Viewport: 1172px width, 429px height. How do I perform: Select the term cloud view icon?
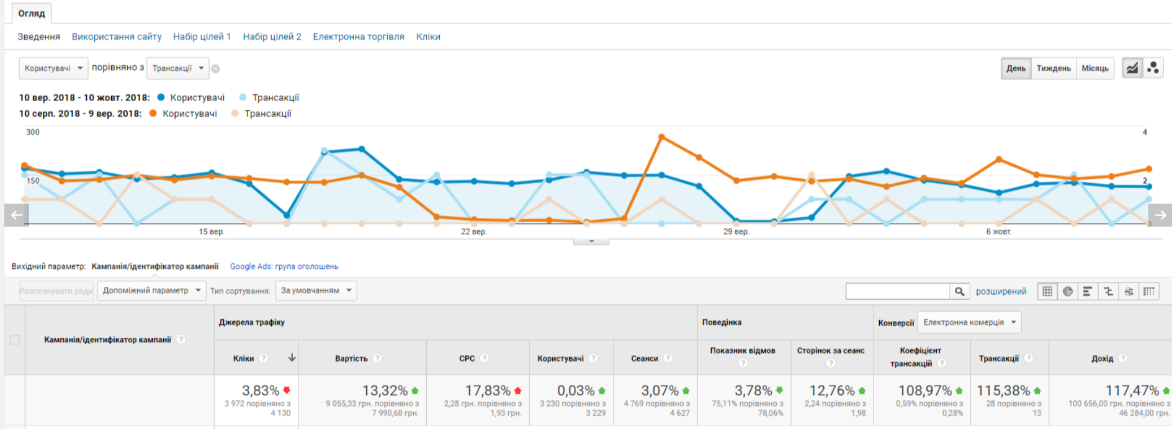coord(1129,291)
